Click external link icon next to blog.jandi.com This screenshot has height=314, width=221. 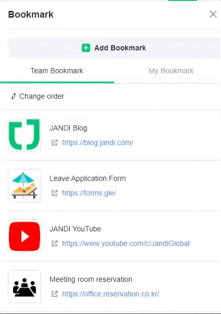click(x=55, y=143)
